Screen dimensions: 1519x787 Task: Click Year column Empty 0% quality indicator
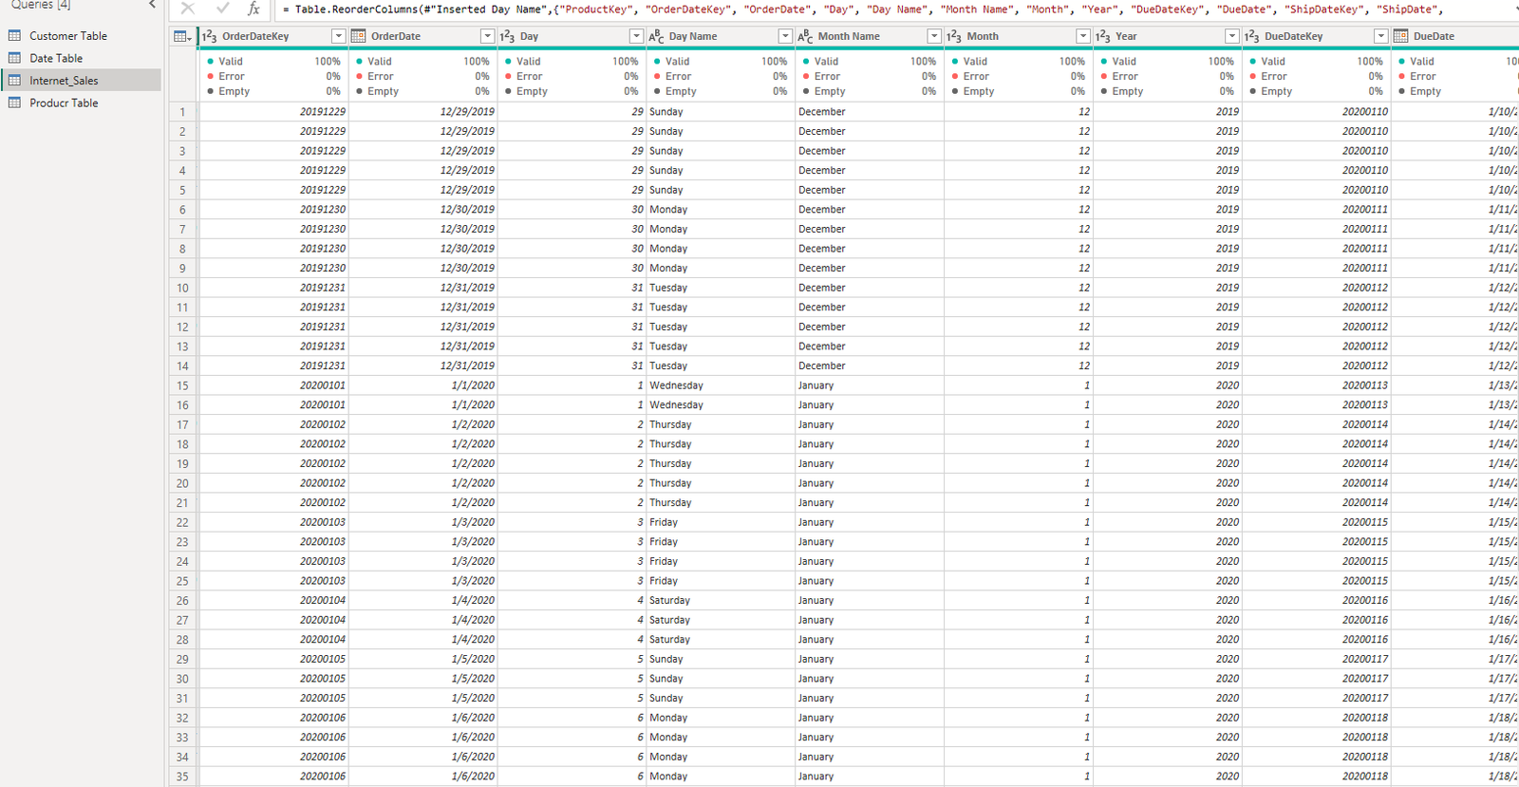pos(1168,92)
